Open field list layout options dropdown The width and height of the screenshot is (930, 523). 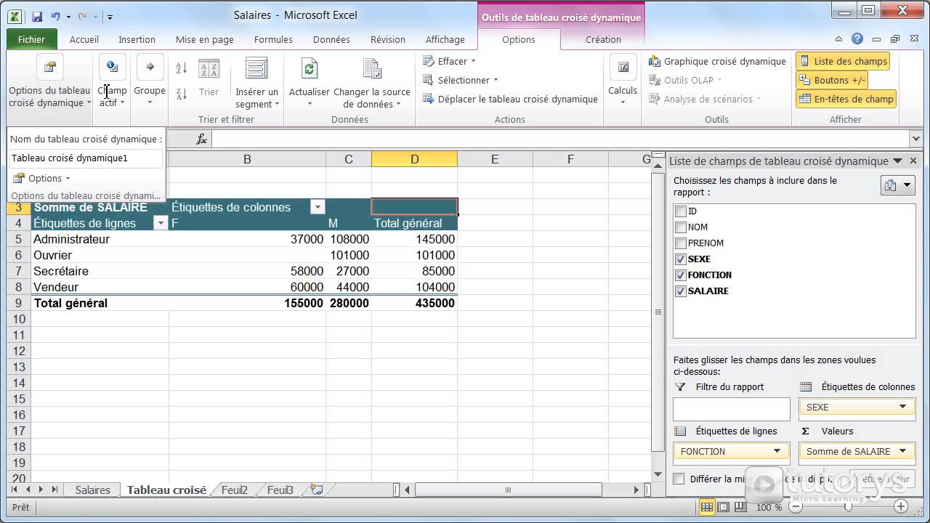897,186
